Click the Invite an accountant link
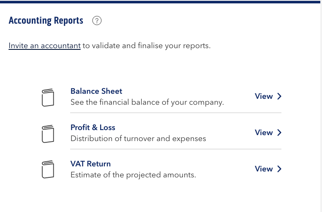This screenshot has height=212, width=322. 44,46
